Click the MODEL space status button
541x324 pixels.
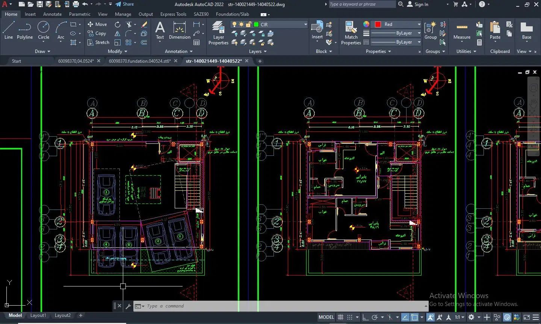tap(326, 317)
